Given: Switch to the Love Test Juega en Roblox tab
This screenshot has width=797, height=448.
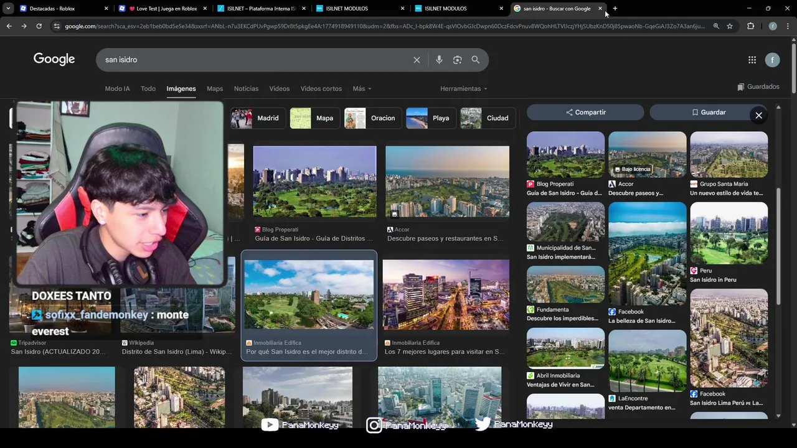Looking at the screenshot, I should pos(162,9).
